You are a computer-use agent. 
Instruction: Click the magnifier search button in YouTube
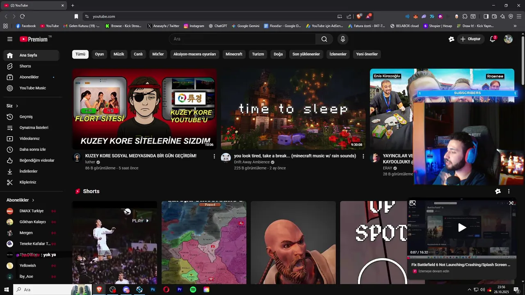tap(324, 39)
